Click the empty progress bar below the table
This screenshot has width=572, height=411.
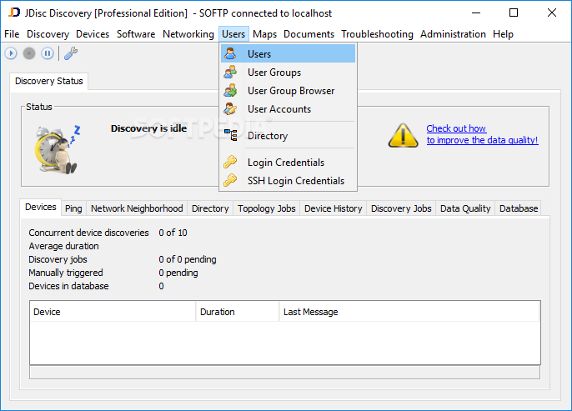(284, 372)
